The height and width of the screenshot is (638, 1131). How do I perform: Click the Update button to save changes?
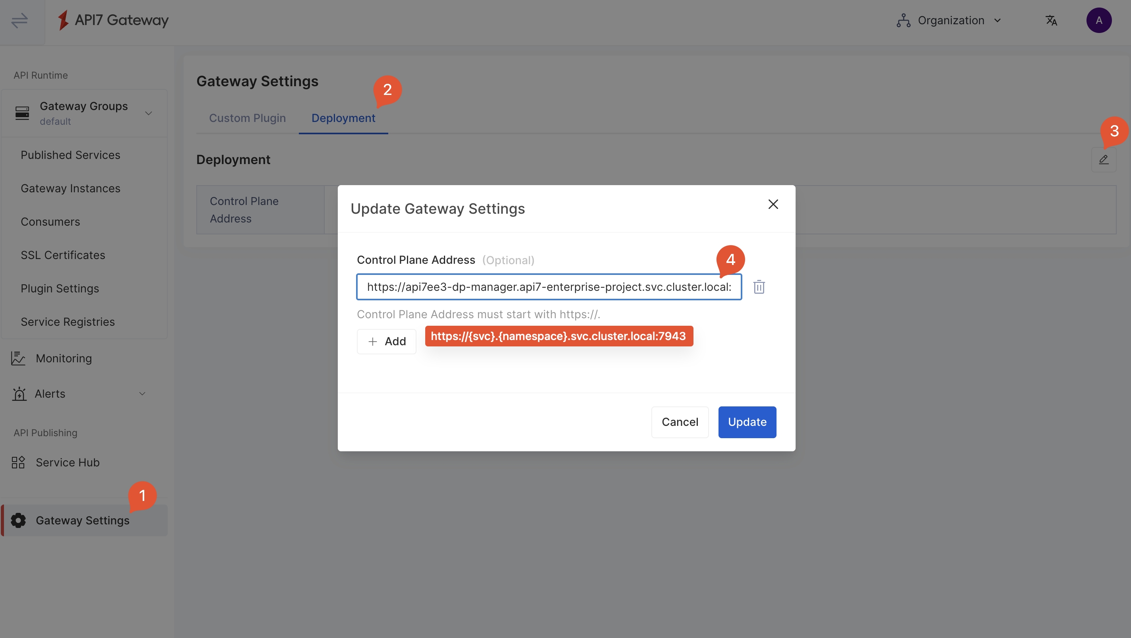[x=746, y=421]
